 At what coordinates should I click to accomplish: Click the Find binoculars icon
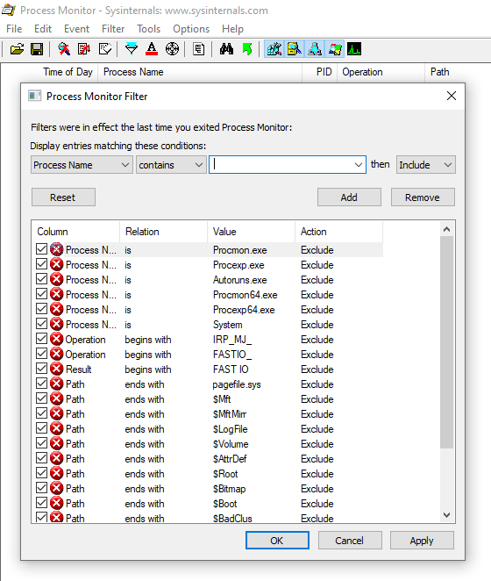click(226, 49)
